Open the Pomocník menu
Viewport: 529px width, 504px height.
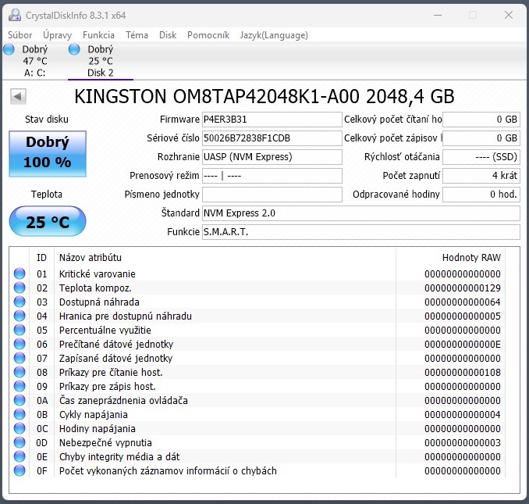(x=208, y=35)
